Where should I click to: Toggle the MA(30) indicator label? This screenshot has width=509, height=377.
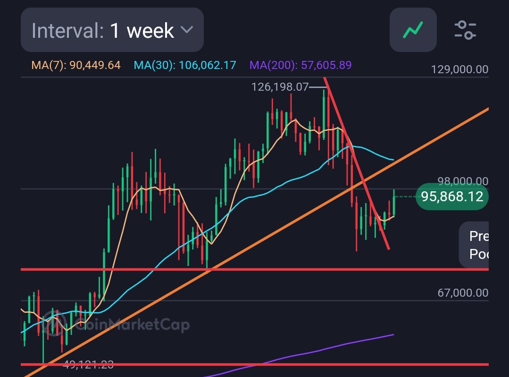point(185,65)
